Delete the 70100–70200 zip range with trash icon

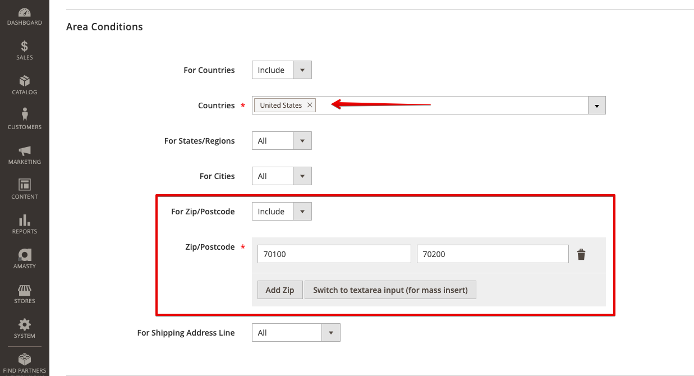coord(581,254)
